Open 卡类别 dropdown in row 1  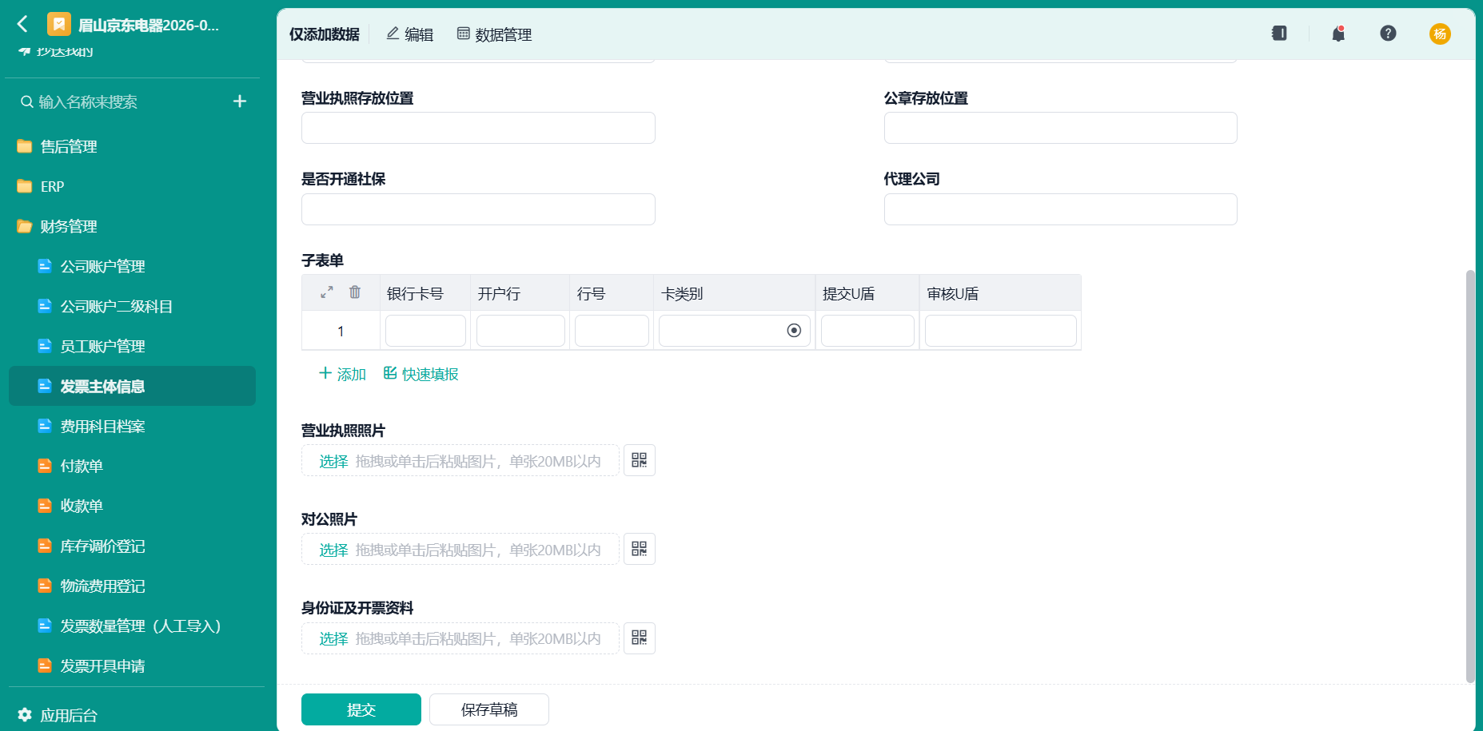(734, 331)
